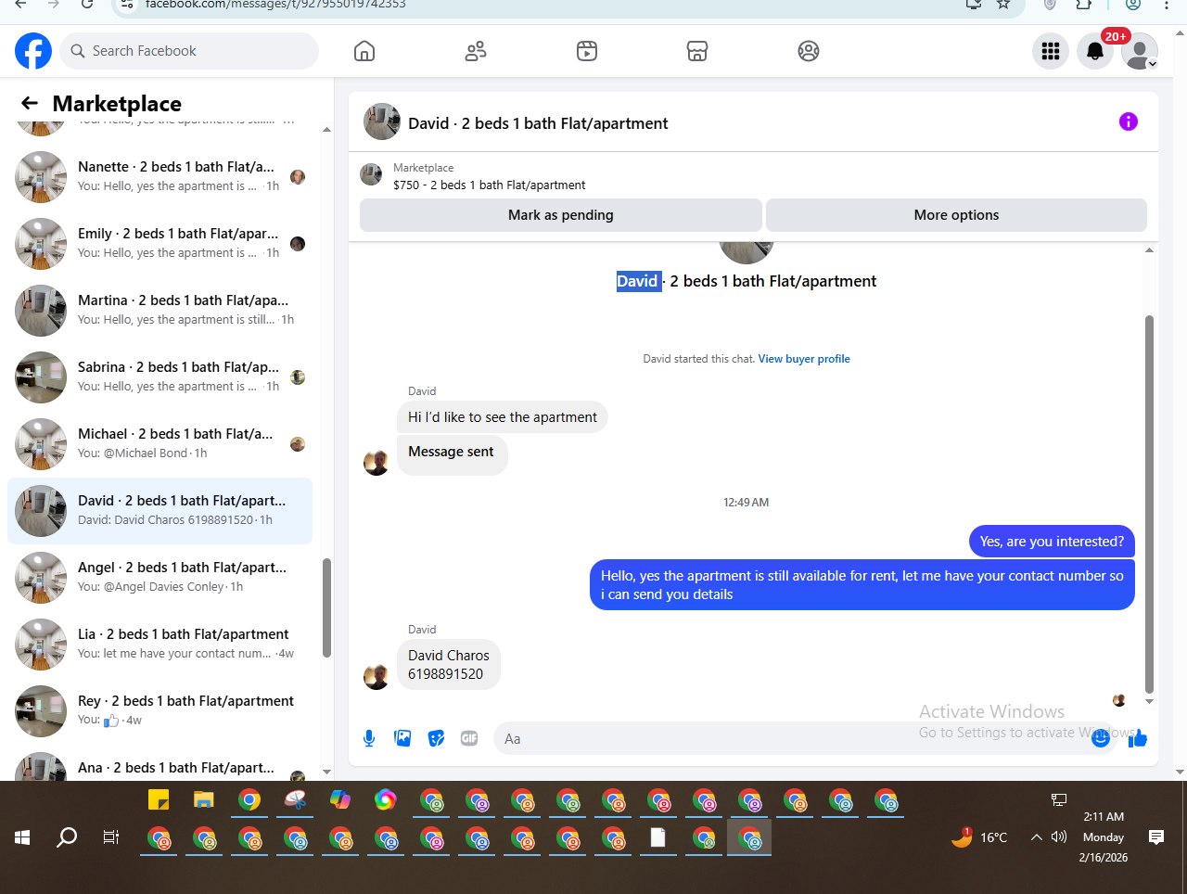The image size is (1187, 894).
Task: Bookmark this page with the star icon
Action: 1003,4
